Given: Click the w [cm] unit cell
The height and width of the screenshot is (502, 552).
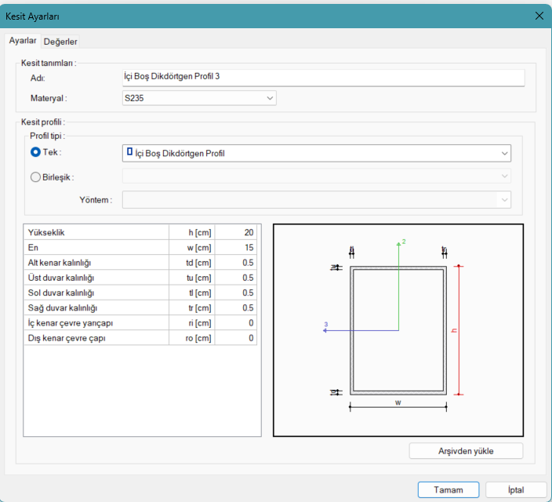Looking at the screenshot, I should click(x=192, y=248).
